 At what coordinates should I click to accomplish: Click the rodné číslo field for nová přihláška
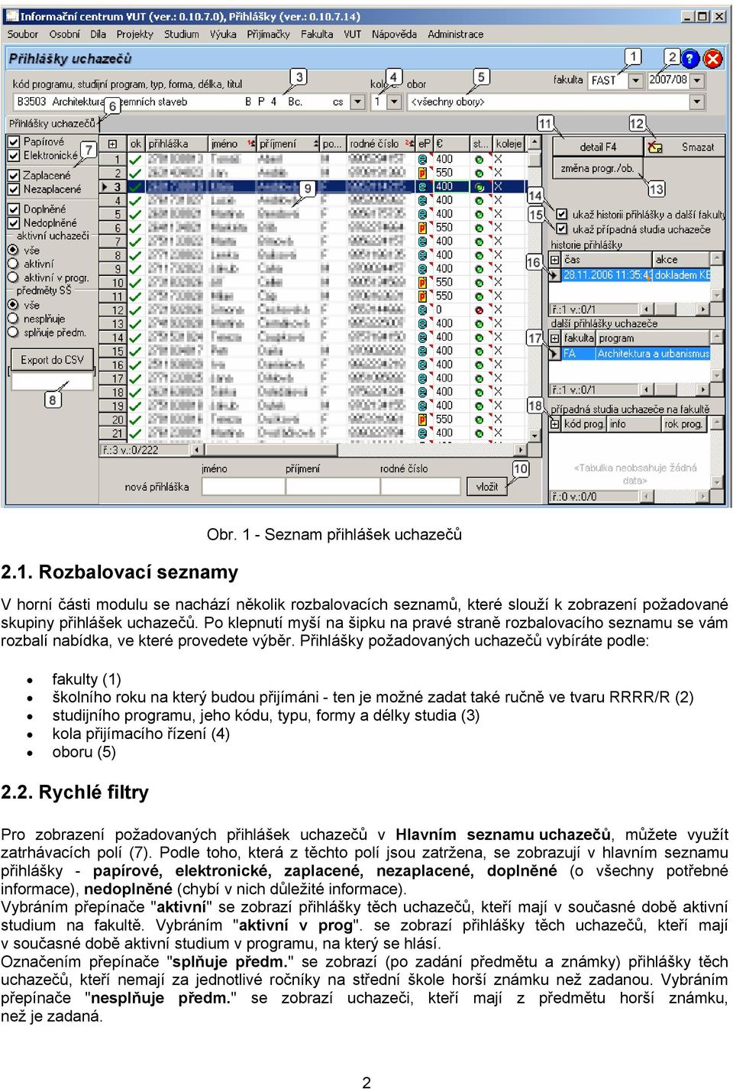point(421,486)
